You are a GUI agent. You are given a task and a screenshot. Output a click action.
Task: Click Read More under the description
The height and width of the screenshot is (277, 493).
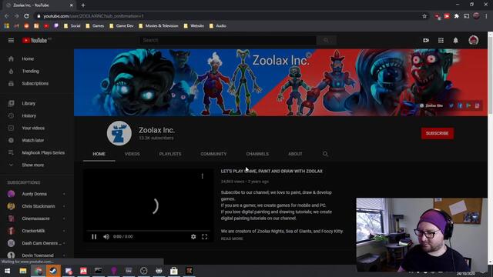point(232,239)
